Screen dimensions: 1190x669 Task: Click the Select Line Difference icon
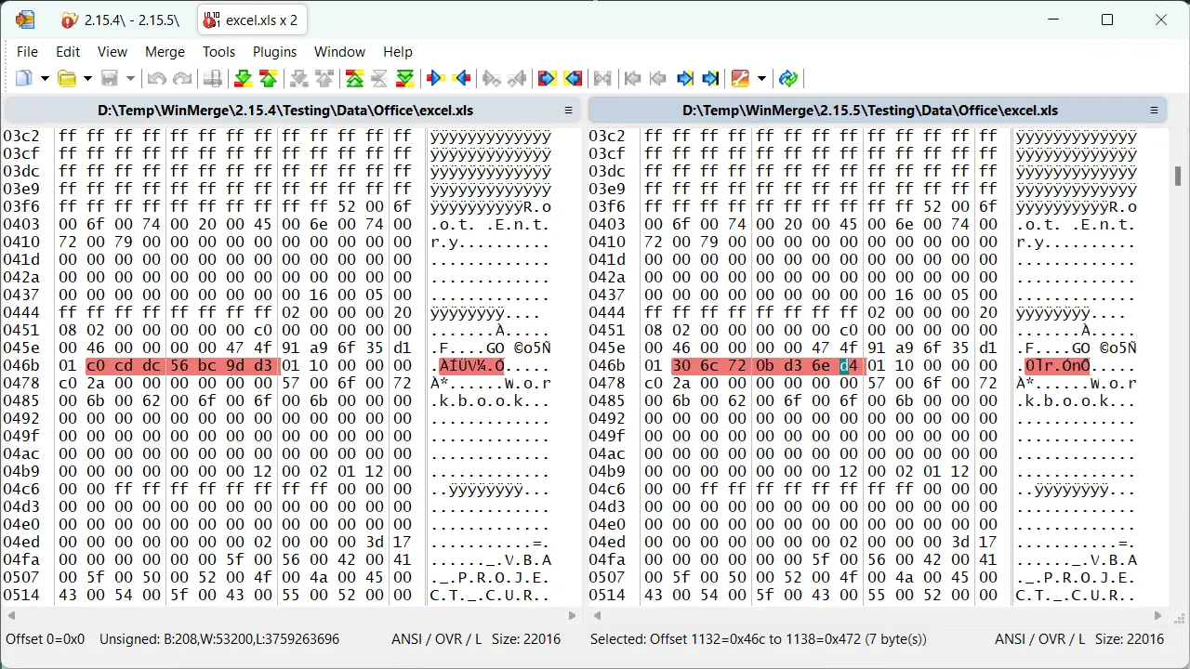[213, 79]
